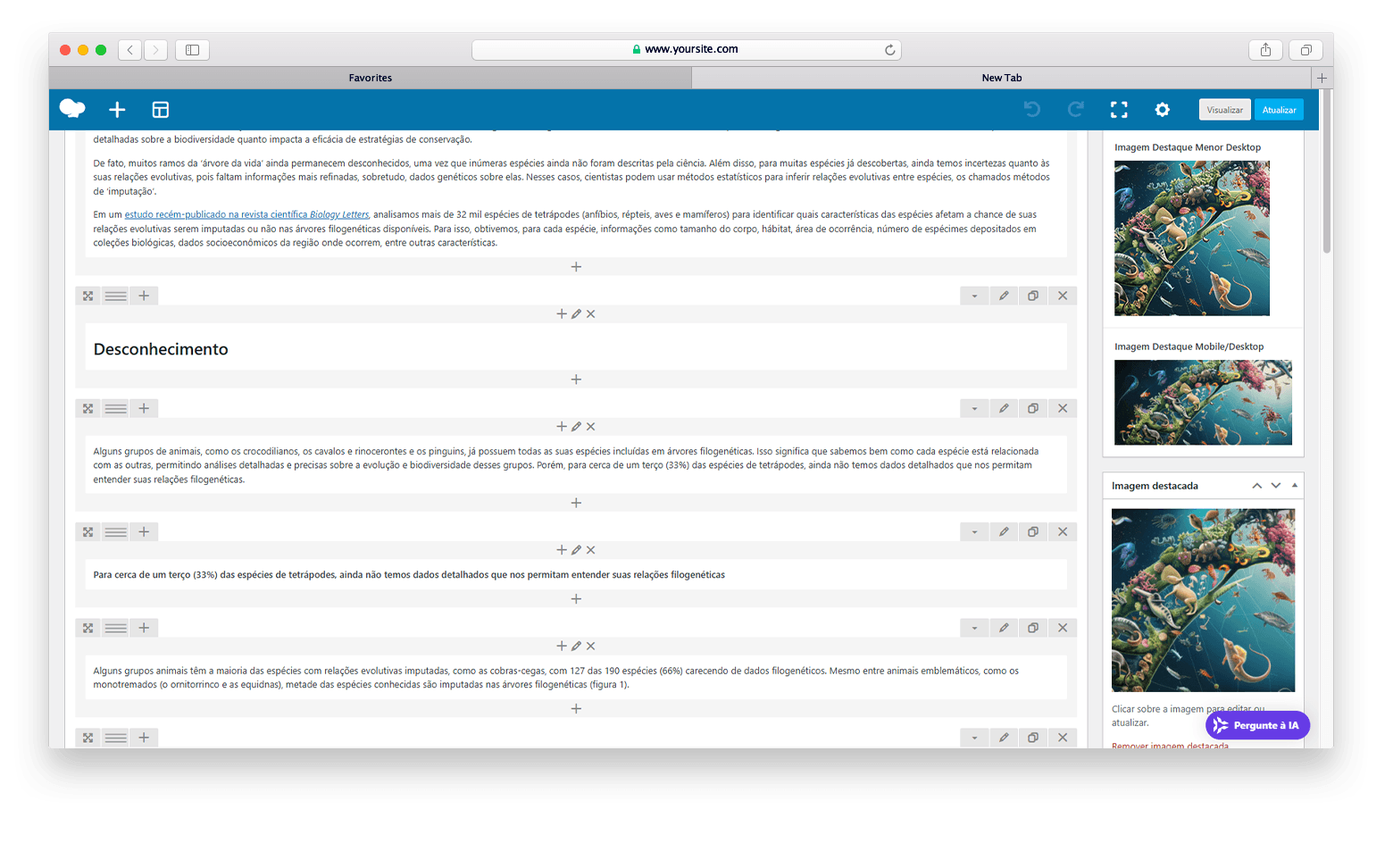Viewport: 1393px width, 868px height.
Task: Open the layout templates icon in blue toolbar
Action: (x=161, y=110)
